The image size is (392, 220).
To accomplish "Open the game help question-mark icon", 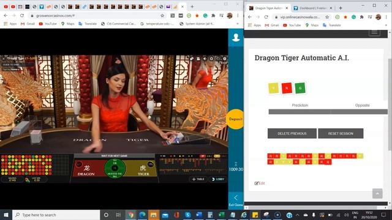I will (225, 59).
